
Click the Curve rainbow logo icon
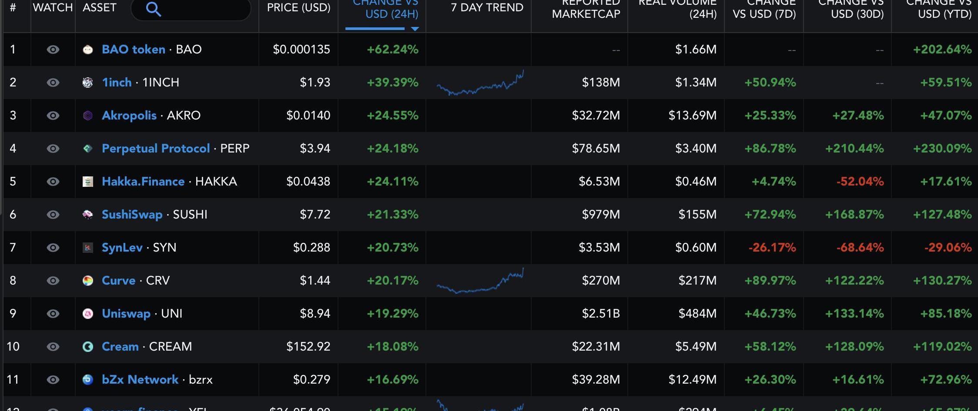click(x=88, y=281)
